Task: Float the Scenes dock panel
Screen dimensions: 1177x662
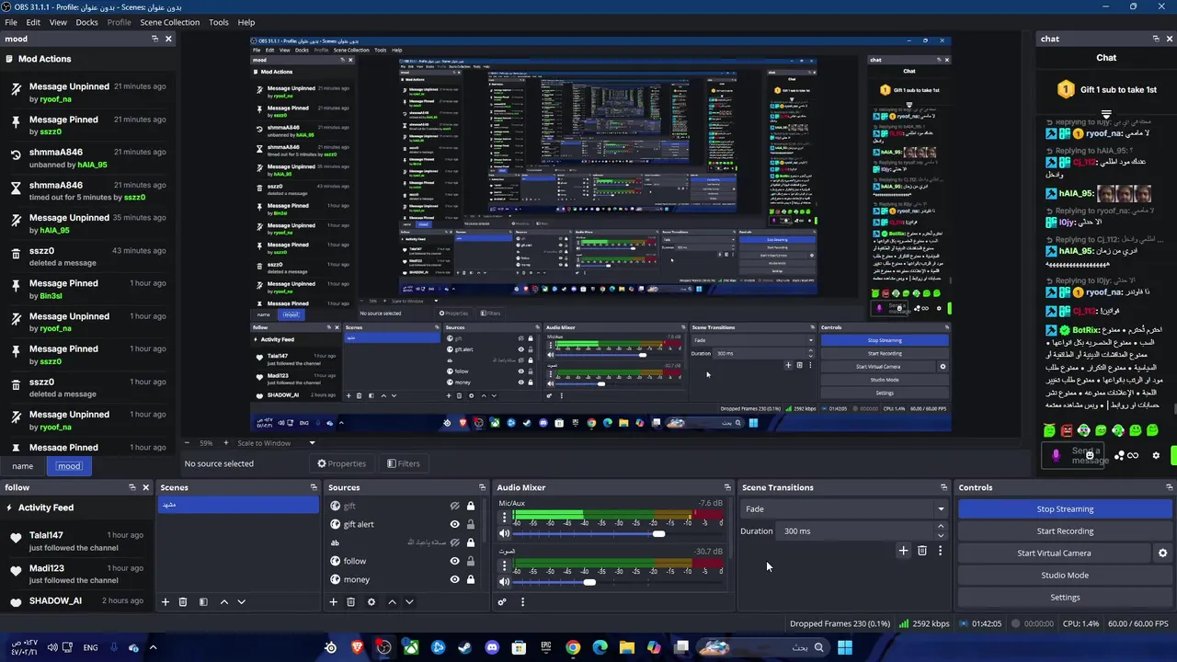Action: pyautogui.click(x=314, y=487)
